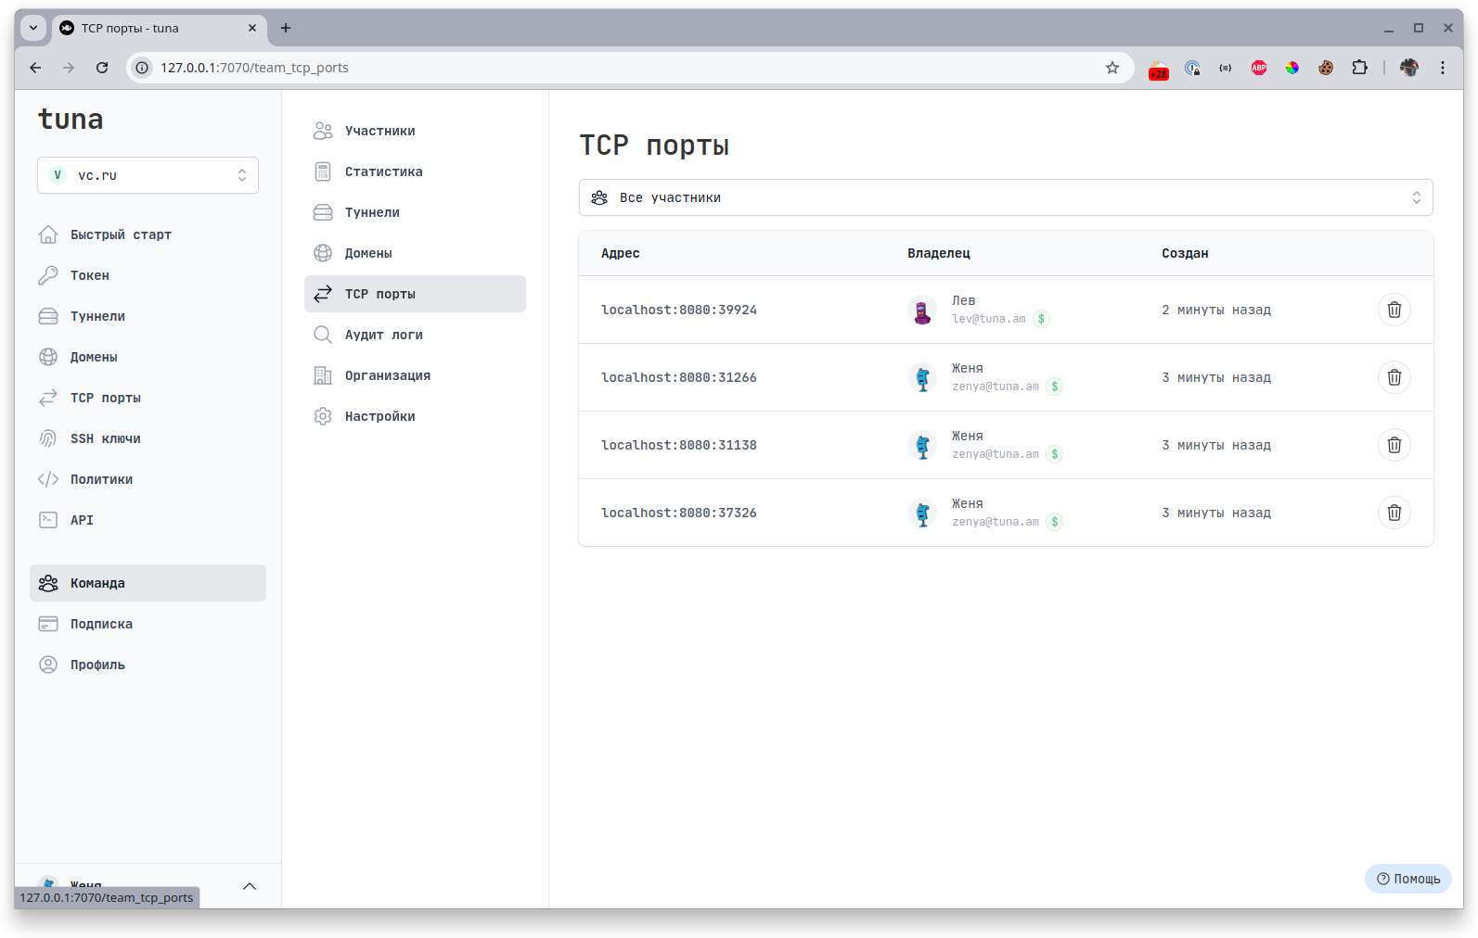Click address localhost:8080:39924
Image resolution: width=1478 pixels, height=938 pixels.
[x=679, y=310]
